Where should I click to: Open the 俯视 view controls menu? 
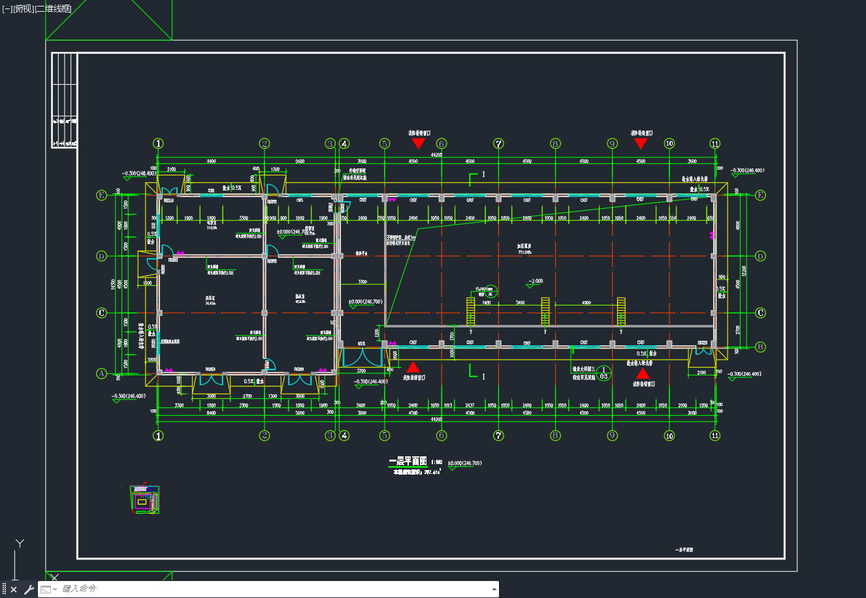click(23, 8)
